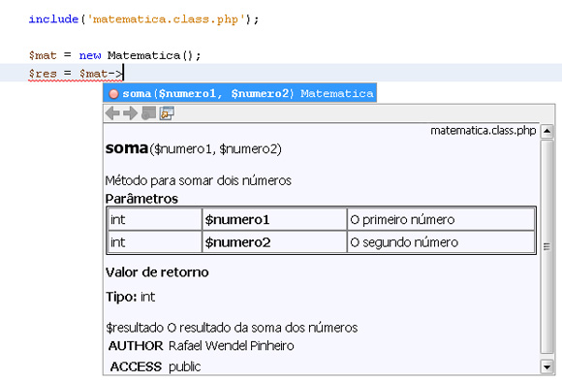
Task: Click Matematica() constructor call in code
Action: point(150,55)
